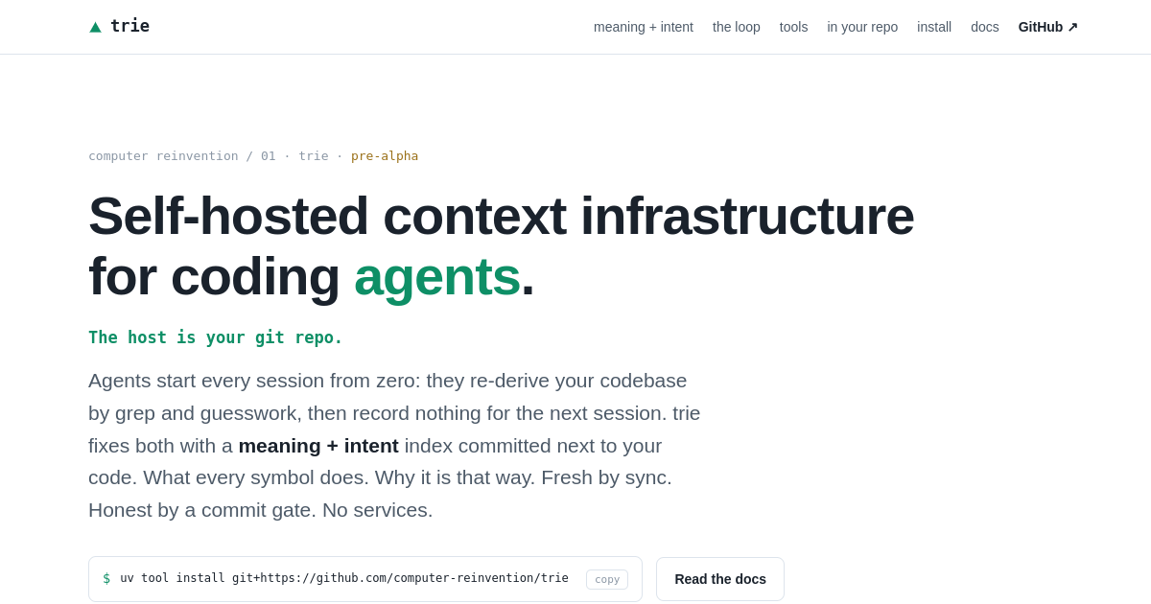Click the external arrow icon beside GitHub
This screenshot has height=604, width=1151.
coord(1072,27)
